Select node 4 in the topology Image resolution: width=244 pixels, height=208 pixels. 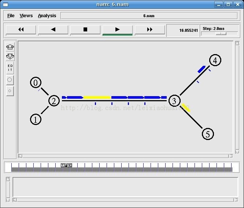pos(215,60)
